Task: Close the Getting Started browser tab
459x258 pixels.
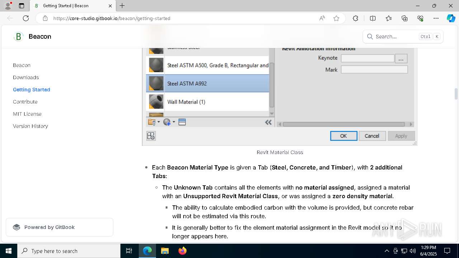Action: (x=110, y=6)
